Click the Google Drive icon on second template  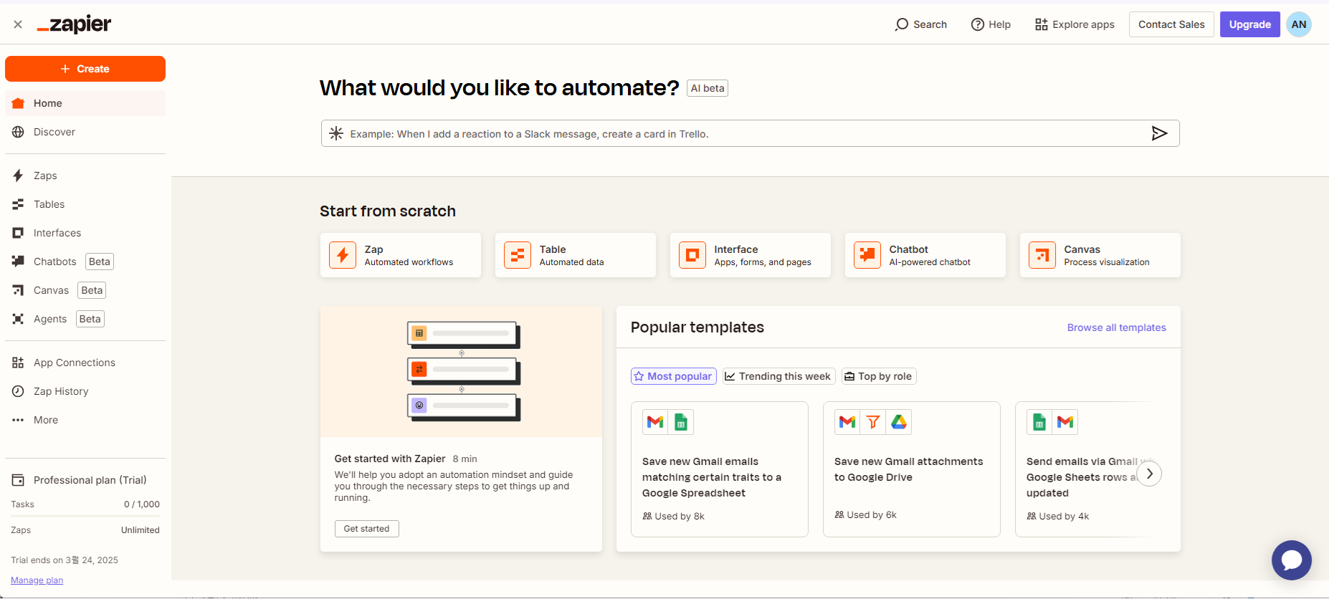[x=899, y=422]
